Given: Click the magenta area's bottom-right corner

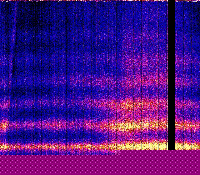Looking at the screenshot, I should (x=199, y=174).
